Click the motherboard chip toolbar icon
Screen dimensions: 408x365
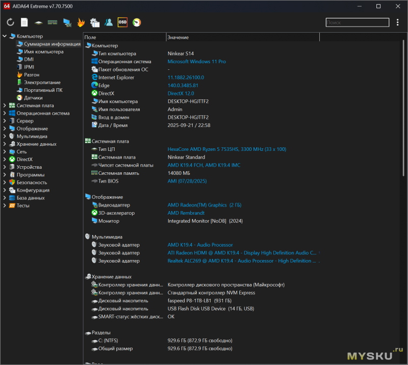39,22
